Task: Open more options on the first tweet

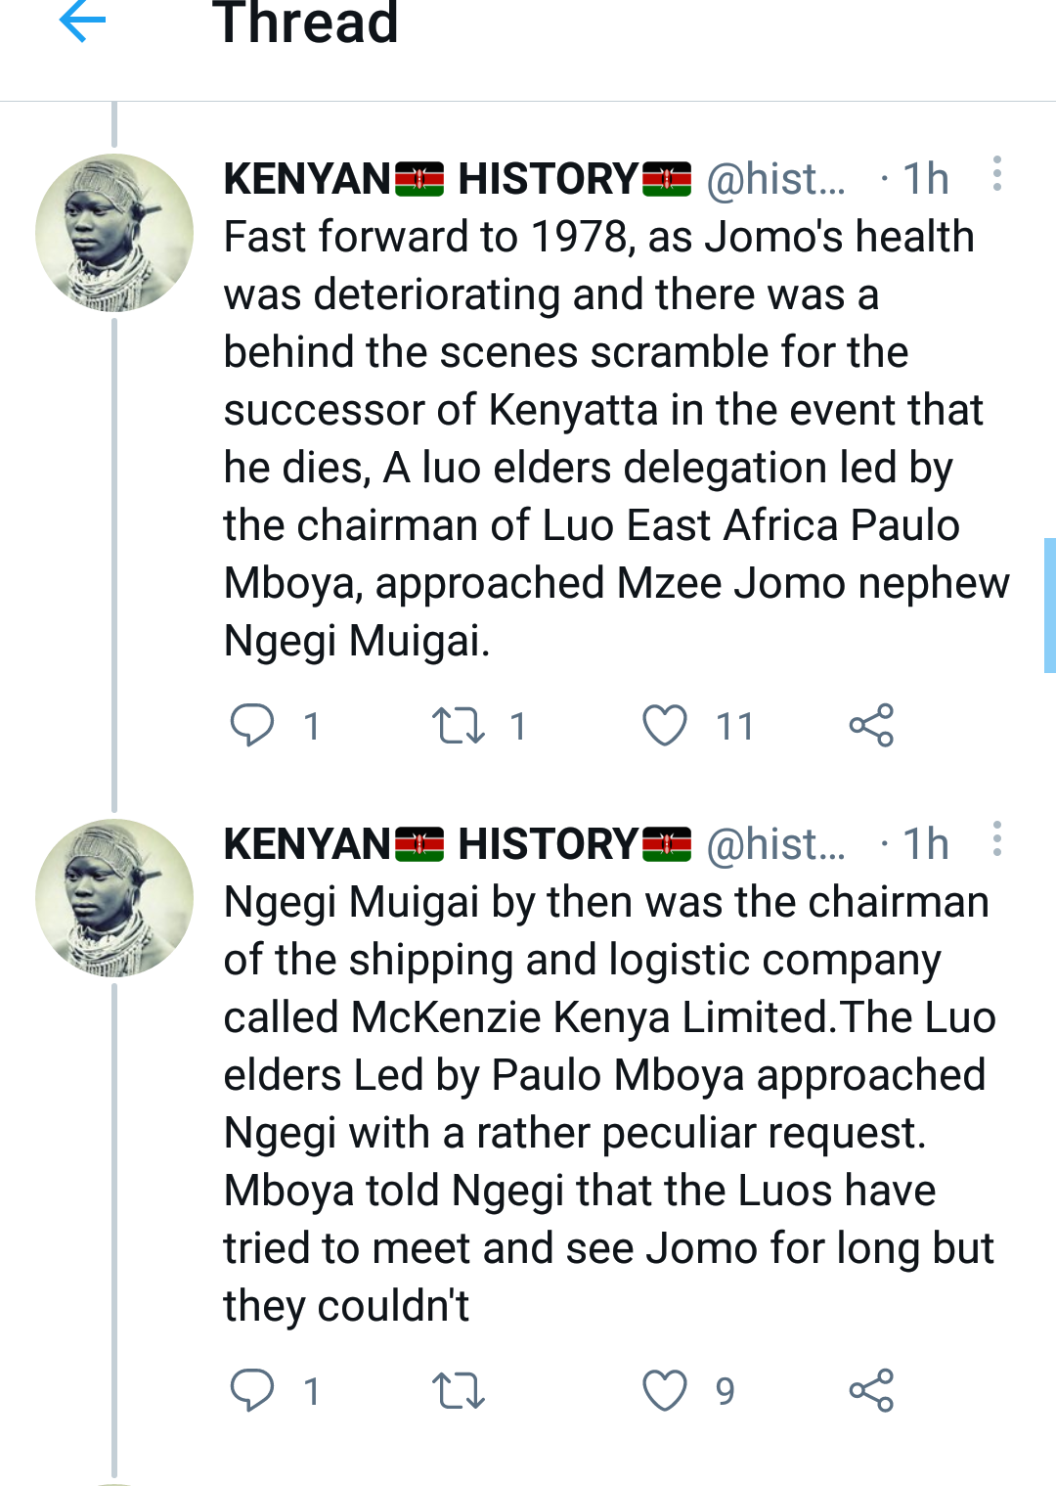Action: click(996, 174)
